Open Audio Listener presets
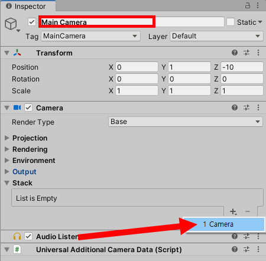The width and height of the screenshot is (266, 261). (246, 236)
